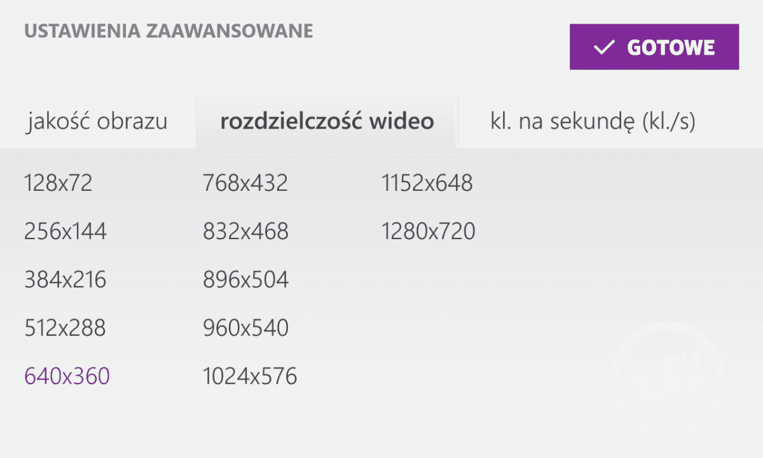Image resolution: width=763 pixels, height=458 pixels.
Task: Select the 832x468 resolution option
Action: click(245, 232)
